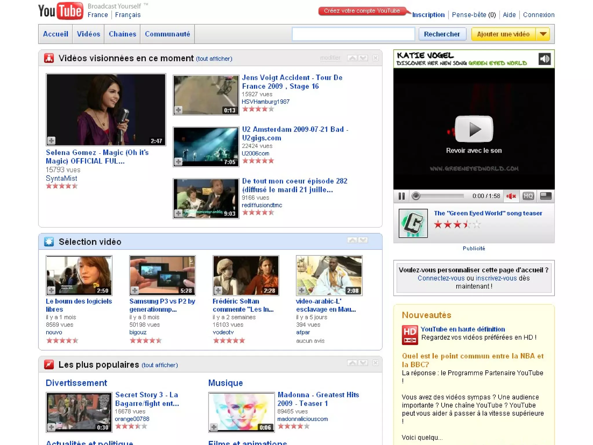This screenshot has width=593, height=445.
Task: Open the Aide link
Action: [x=509, y=15]
